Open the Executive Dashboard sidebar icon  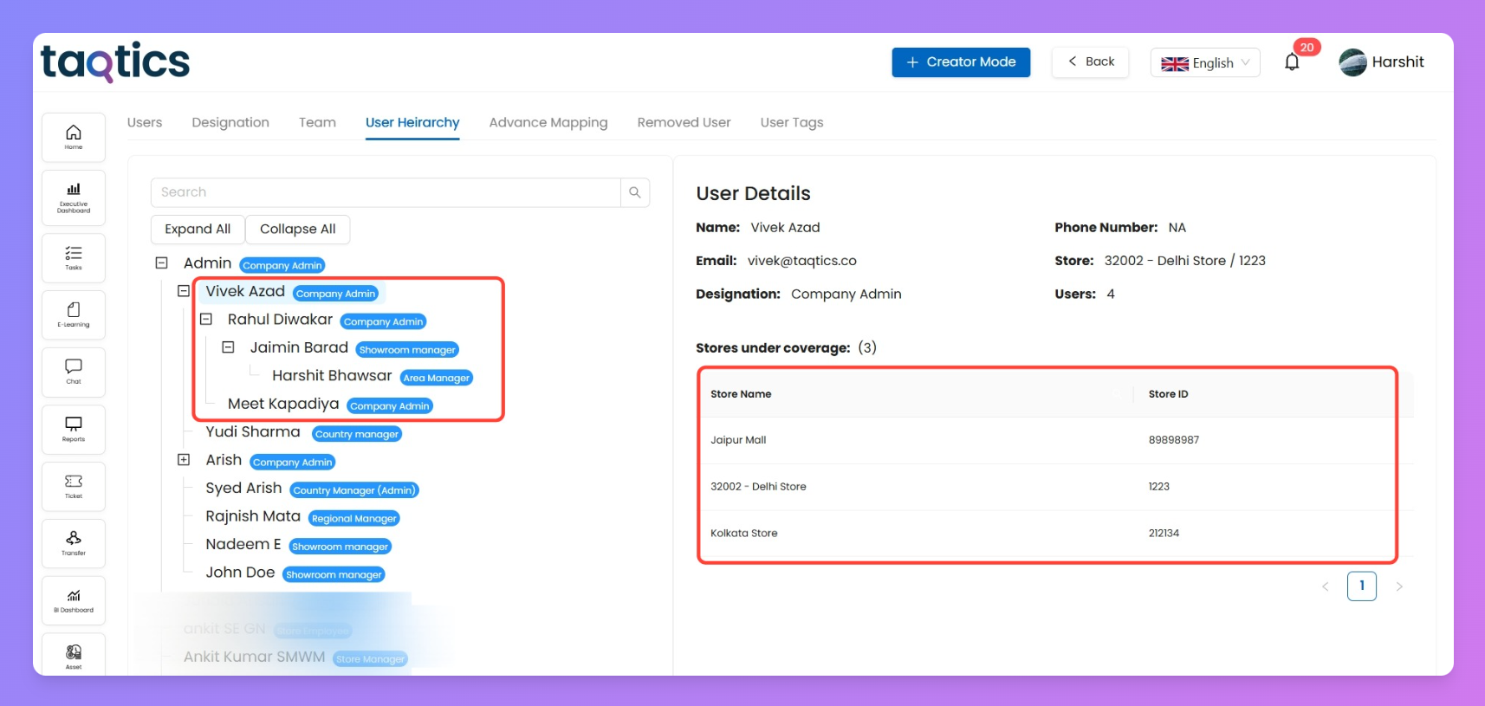click(74, 198)
